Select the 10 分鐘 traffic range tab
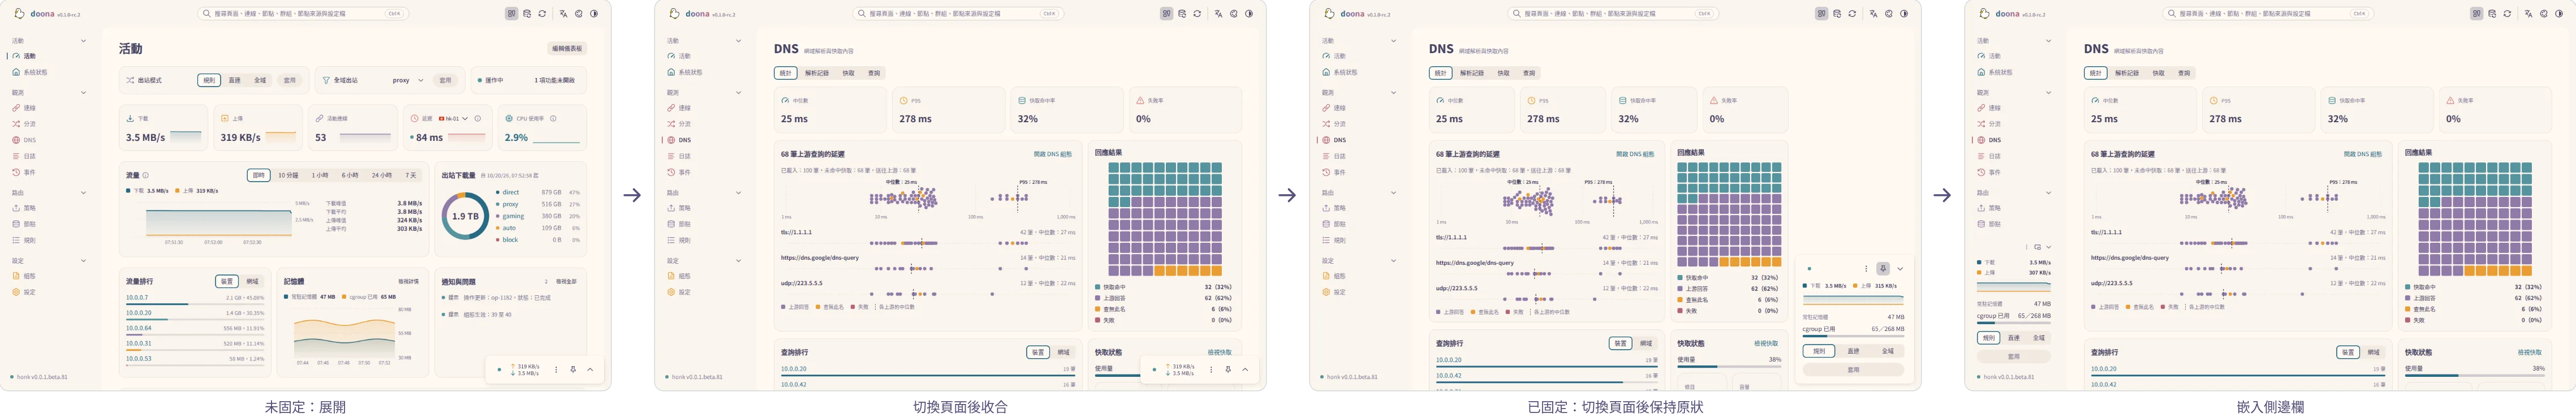This screenshot has height=417, width=2576. point(288,175)
